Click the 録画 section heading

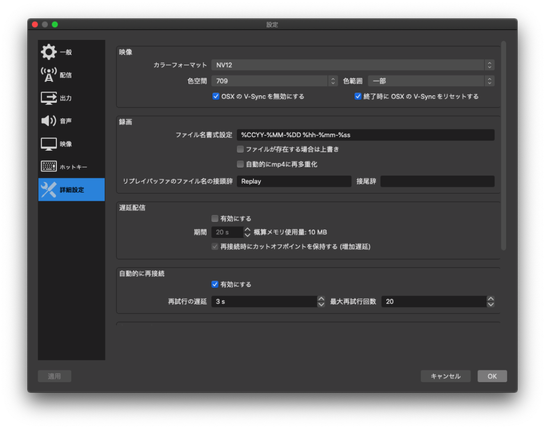click(x=126, y=122)
